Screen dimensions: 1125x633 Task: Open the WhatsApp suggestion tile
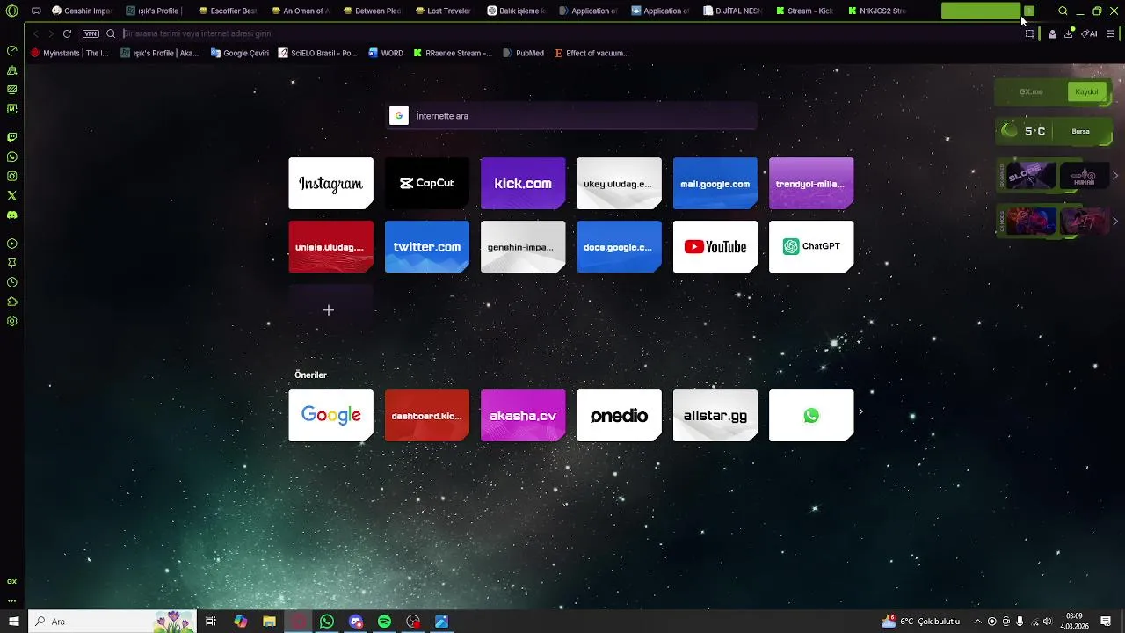[x=811, y=416]
